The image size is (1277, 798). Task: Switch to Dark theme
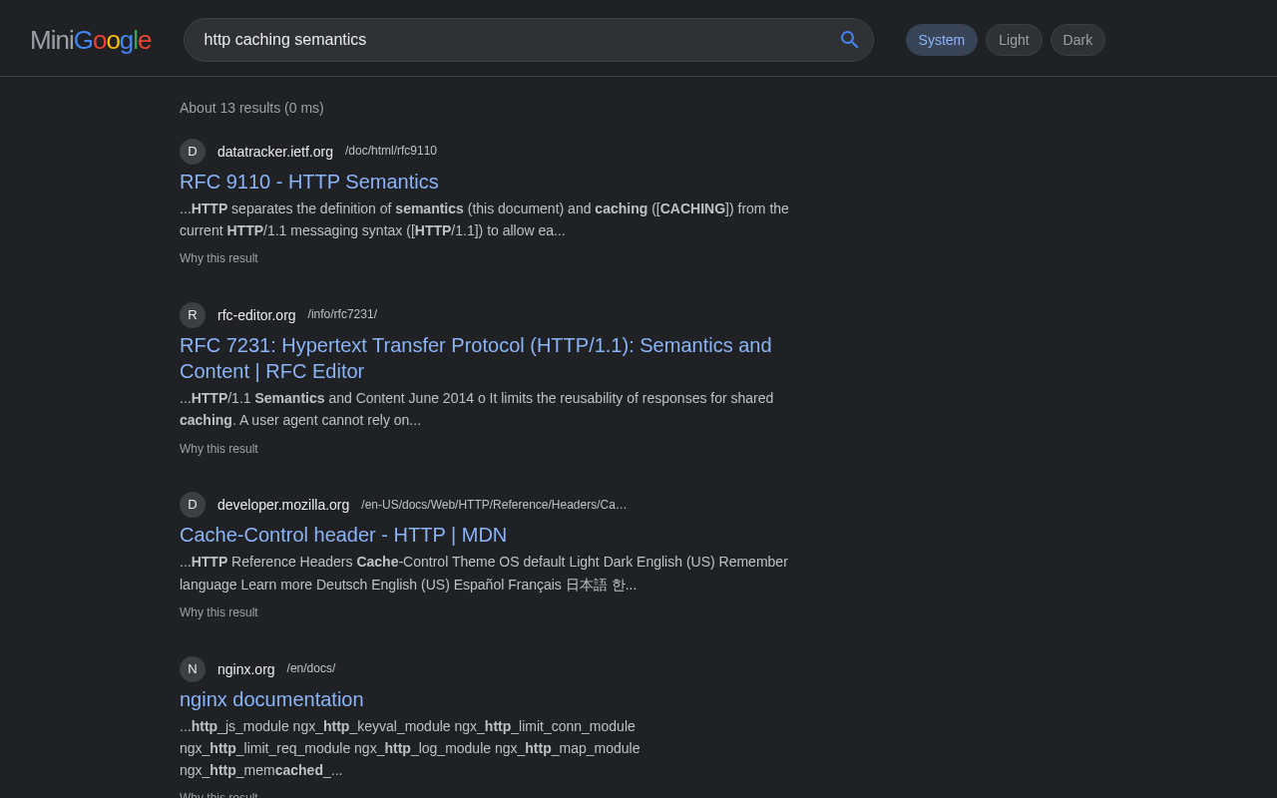click(1077, 40)
